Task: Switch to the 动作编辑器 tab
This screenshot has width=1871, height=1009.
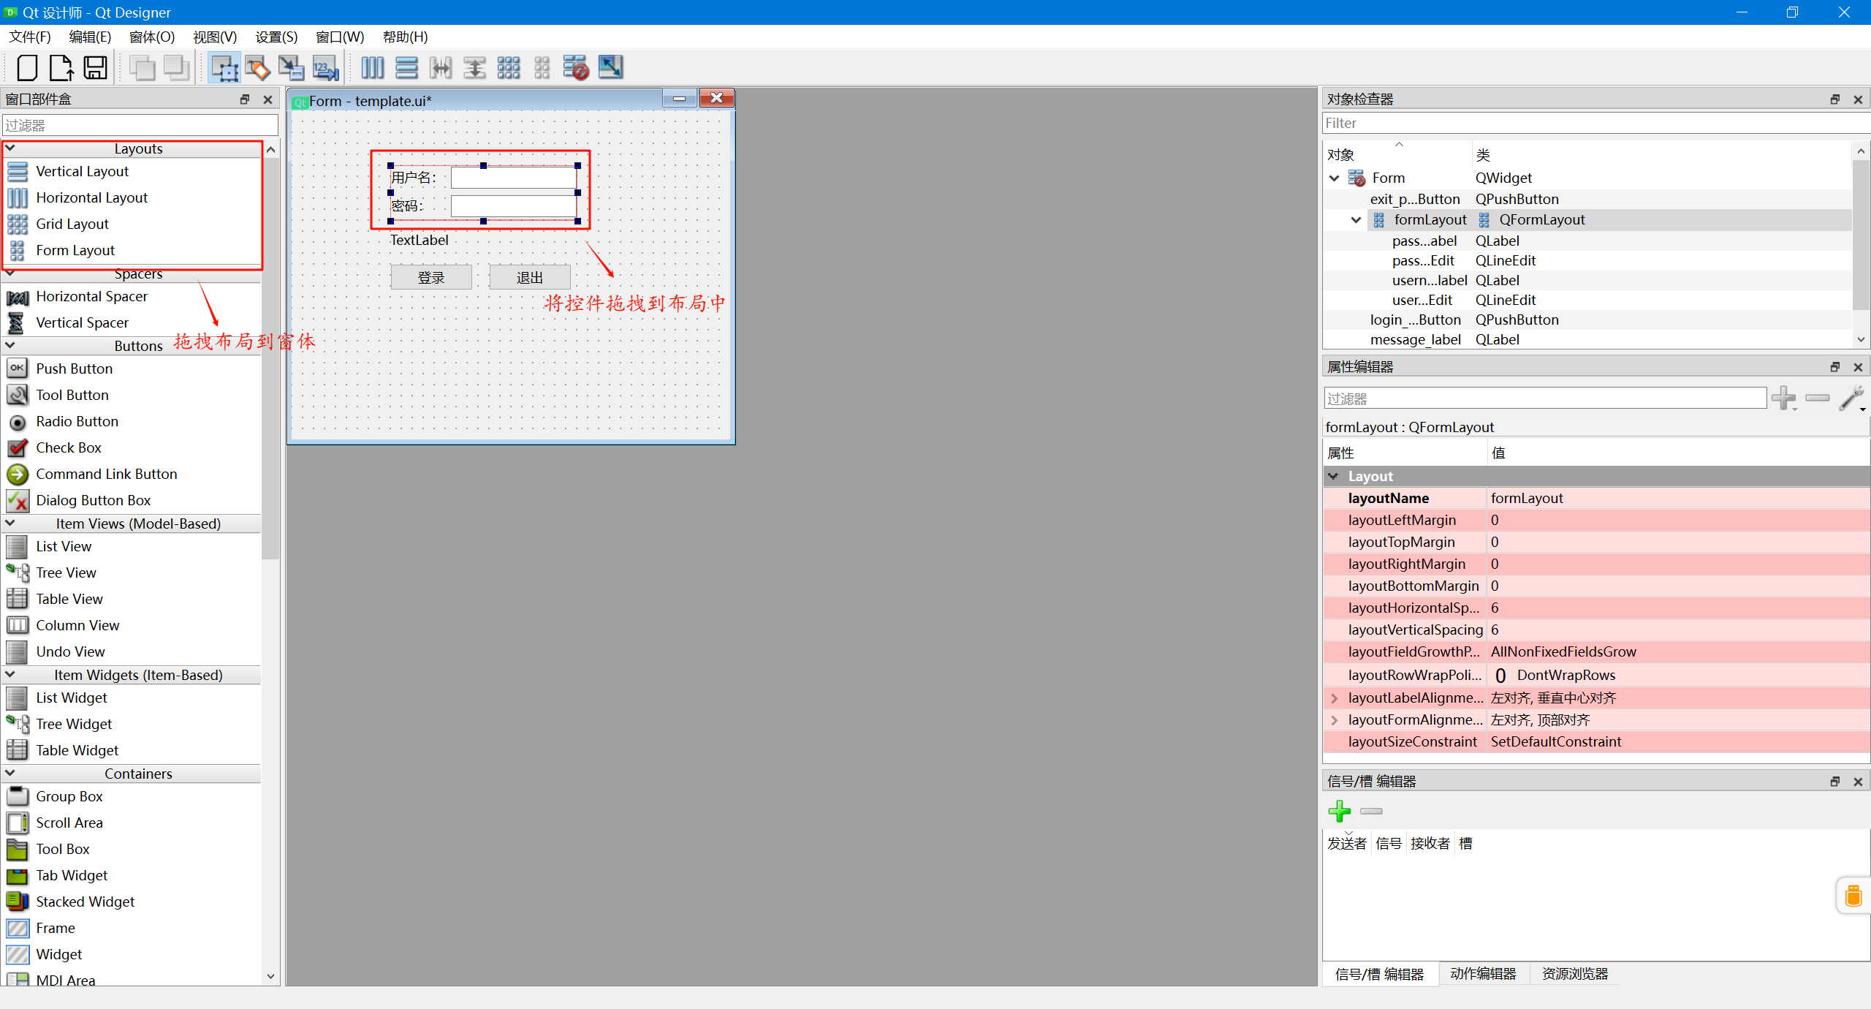Action: 1483,974
